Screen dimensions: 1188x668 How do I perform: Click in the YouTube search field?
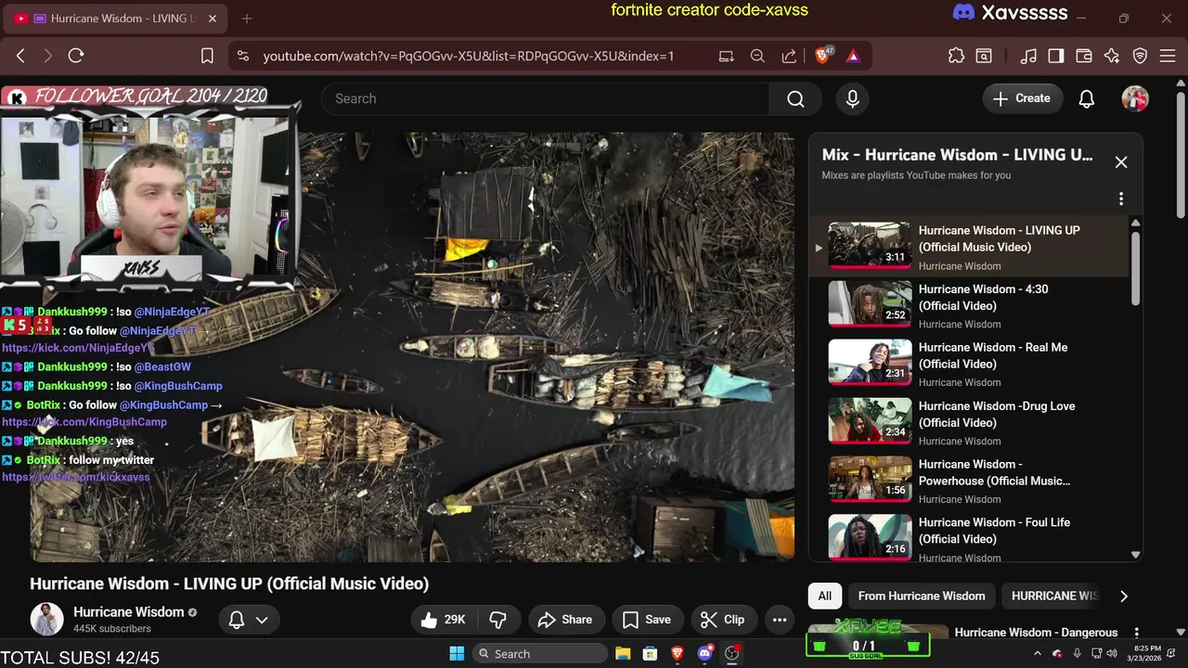pos(545,98)
